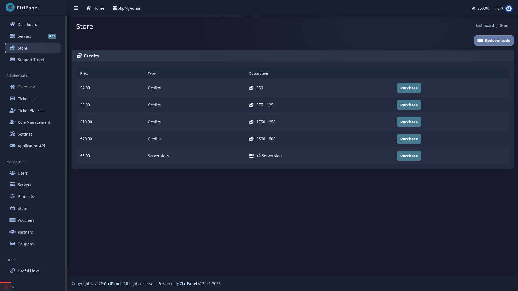The image size is (518, 291).
Task: Open Overview under Administration
Action: 33,87
